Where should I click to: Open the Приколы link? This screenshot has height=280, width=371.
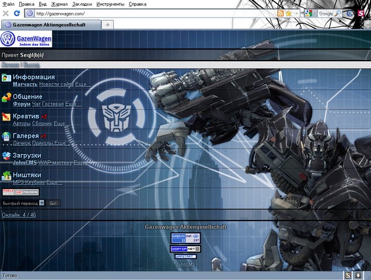(43, 143)
